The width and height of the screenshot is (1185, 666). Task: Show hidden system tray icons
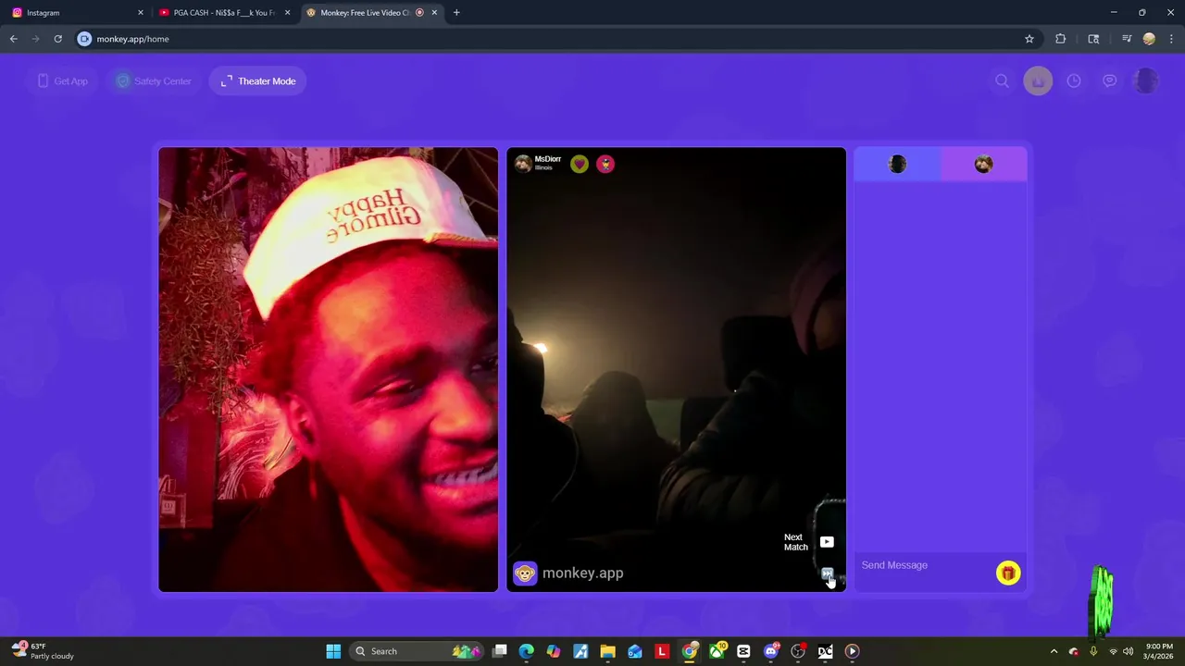pos(1054,651)
